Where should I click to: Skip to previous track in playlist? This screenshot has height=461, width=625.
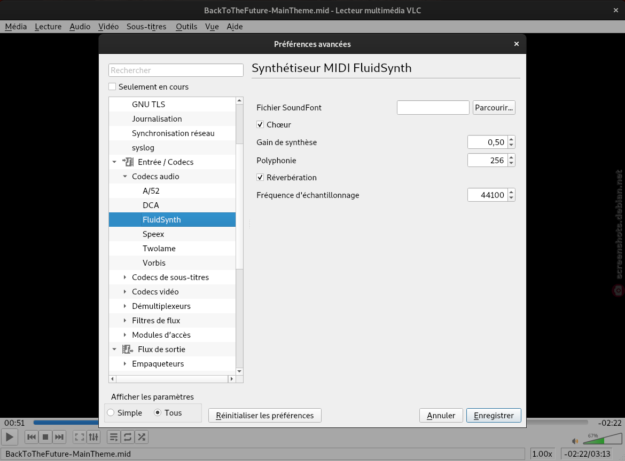[32, 437]
